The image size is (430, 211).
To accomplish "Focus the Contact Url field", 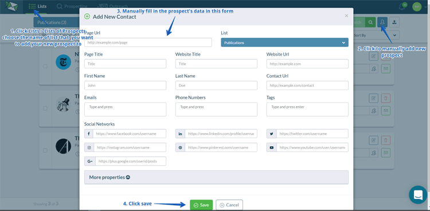I will (x=307, y=85).
